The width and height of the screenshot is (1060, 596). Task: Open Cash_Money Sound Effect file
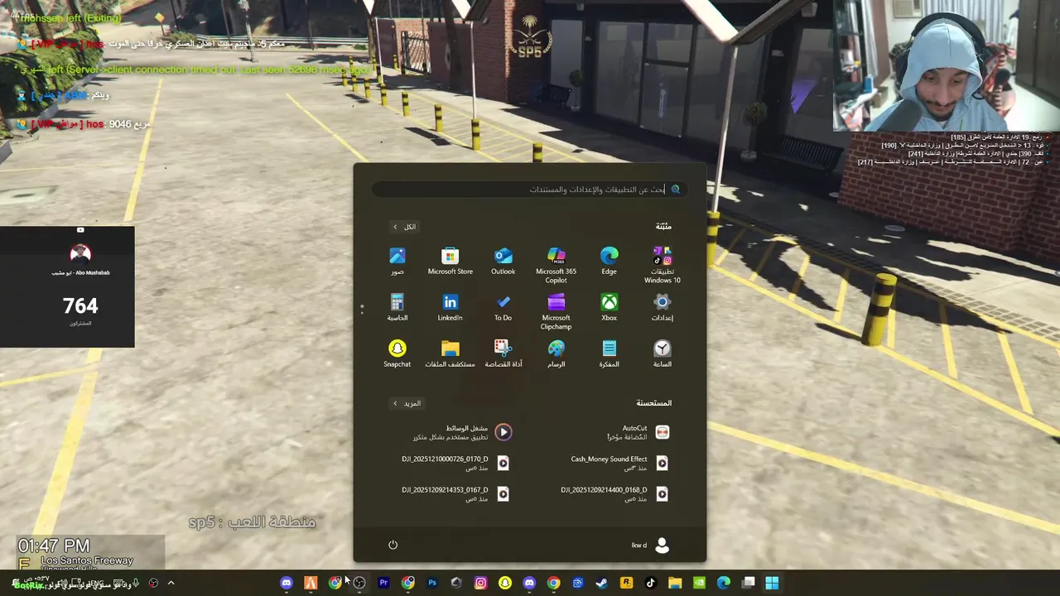pyautogui.click(x=620, y=463)
